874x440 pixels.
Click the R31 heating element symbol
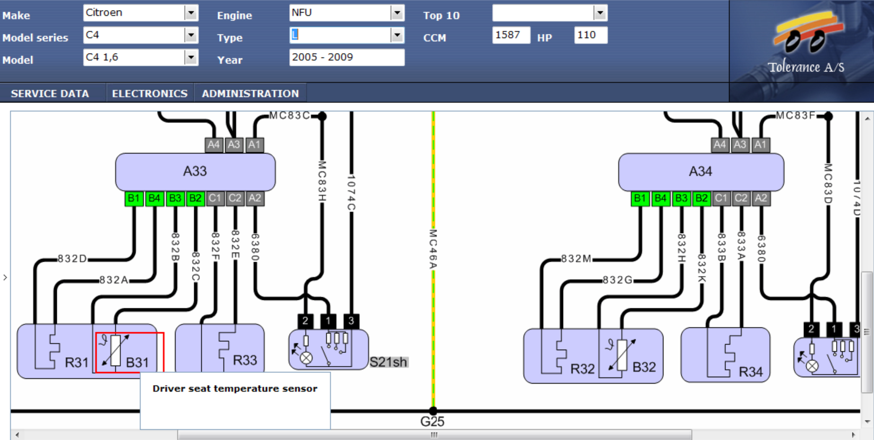(56, 351)
